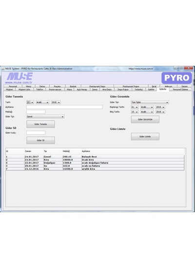The image size is (195, 278).
Task: Click the Zaman column header
Action: point(34,151)
